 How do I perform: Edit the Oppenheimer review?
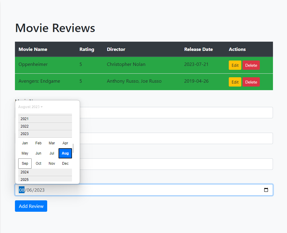point(235,65)
